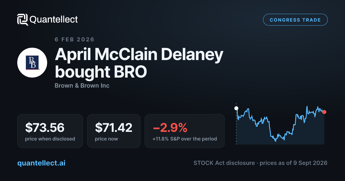345x181 pixels.
Task: Click the 6 FEB 2026 date label
Action: coord(74,39)
